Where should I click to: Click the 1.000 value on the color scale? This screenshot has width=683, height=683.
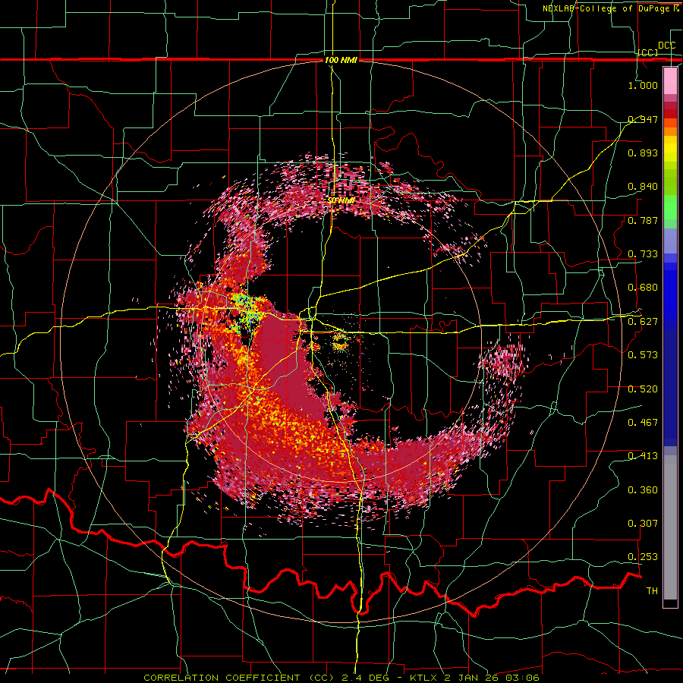(643, 85)
